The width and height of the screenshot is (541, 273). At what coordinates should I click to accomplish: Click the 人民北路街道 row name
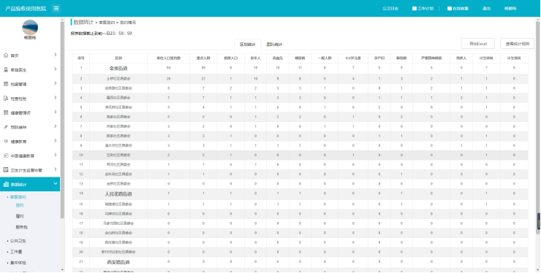point(118,194)
